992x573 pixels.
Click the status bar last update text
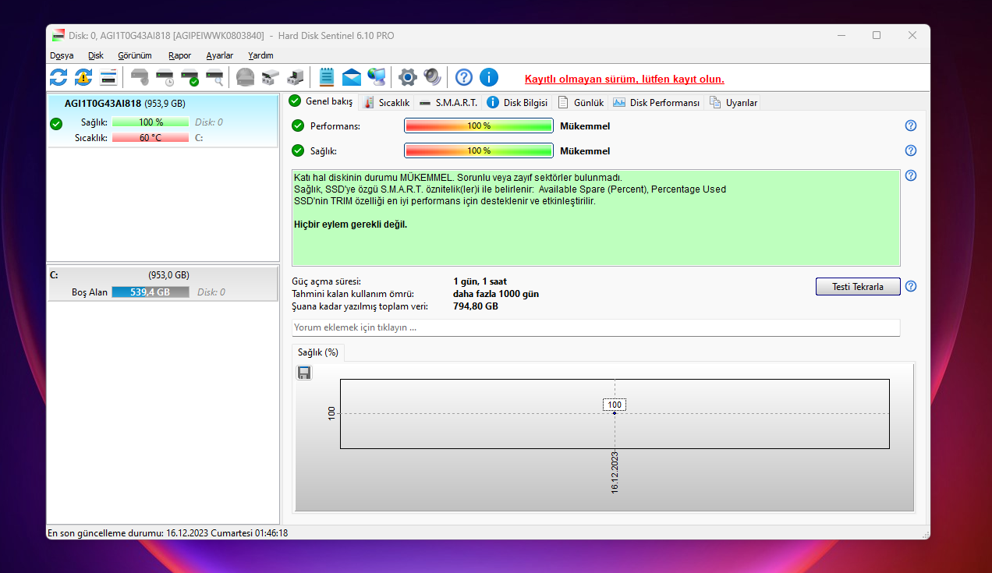pyautogui.click(x=168, y=533)
